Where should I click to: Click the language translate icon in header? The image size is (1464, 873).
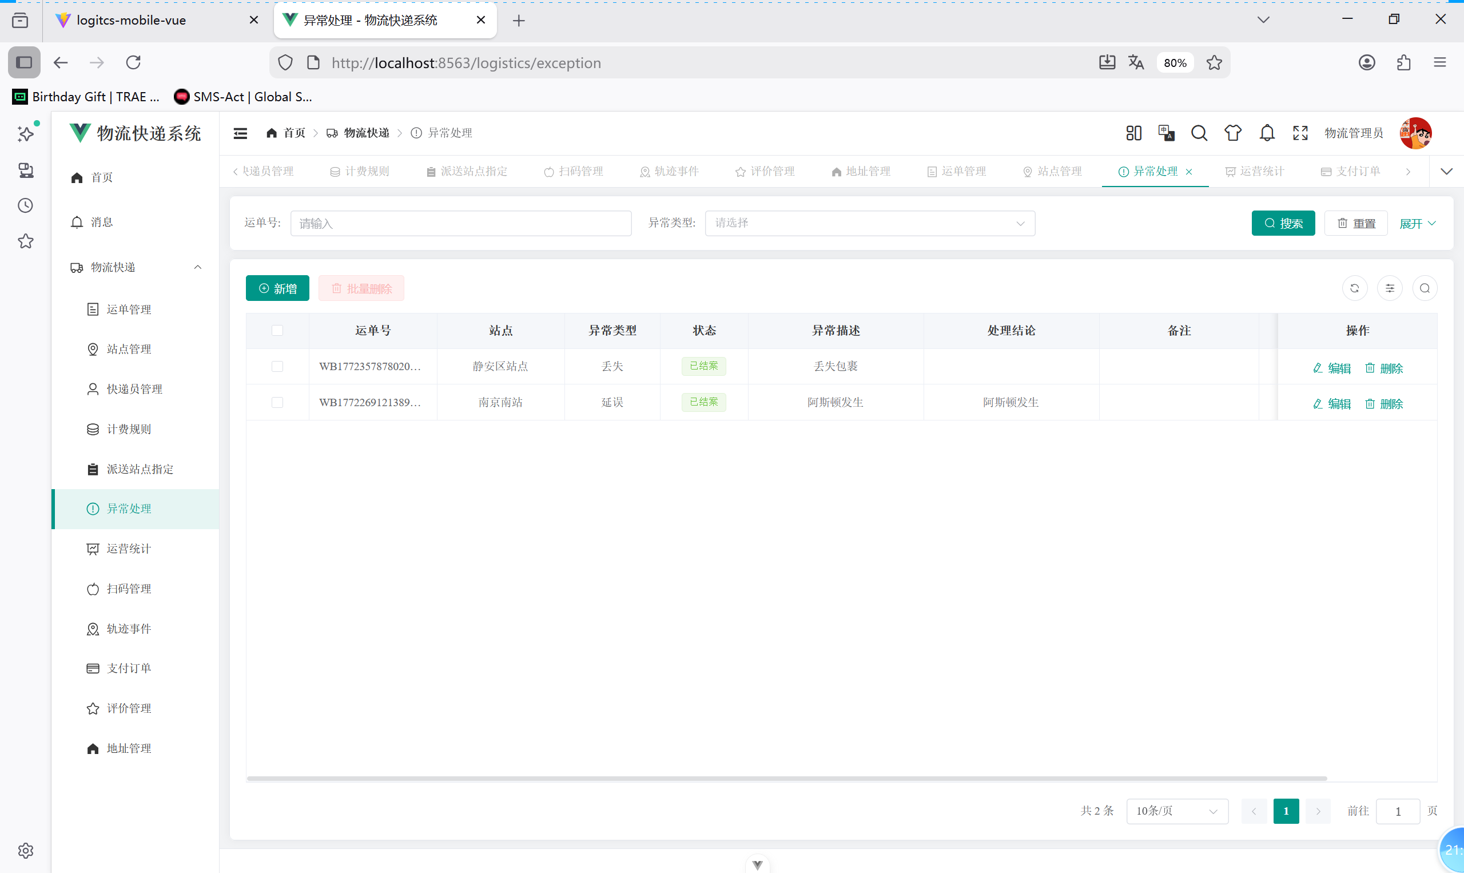pos(1166,133)
